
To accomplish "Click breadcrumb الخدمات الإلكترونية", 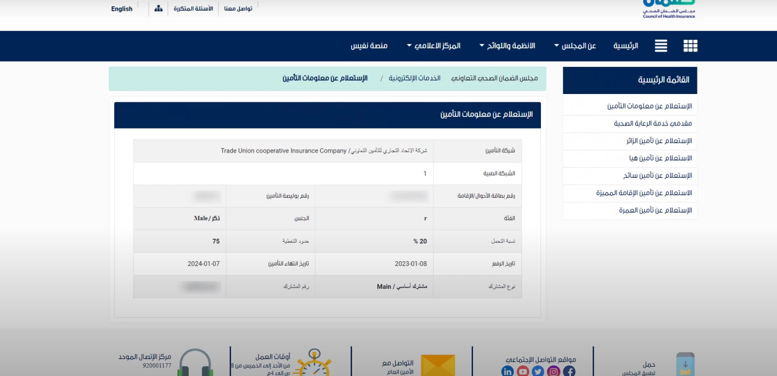I will pyautogui.click(x=414, y=78).
